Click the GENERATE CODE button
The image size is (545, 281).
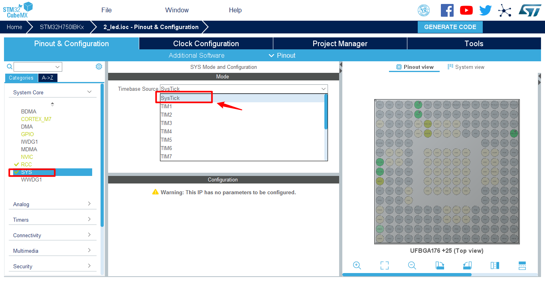click(450, 27)
